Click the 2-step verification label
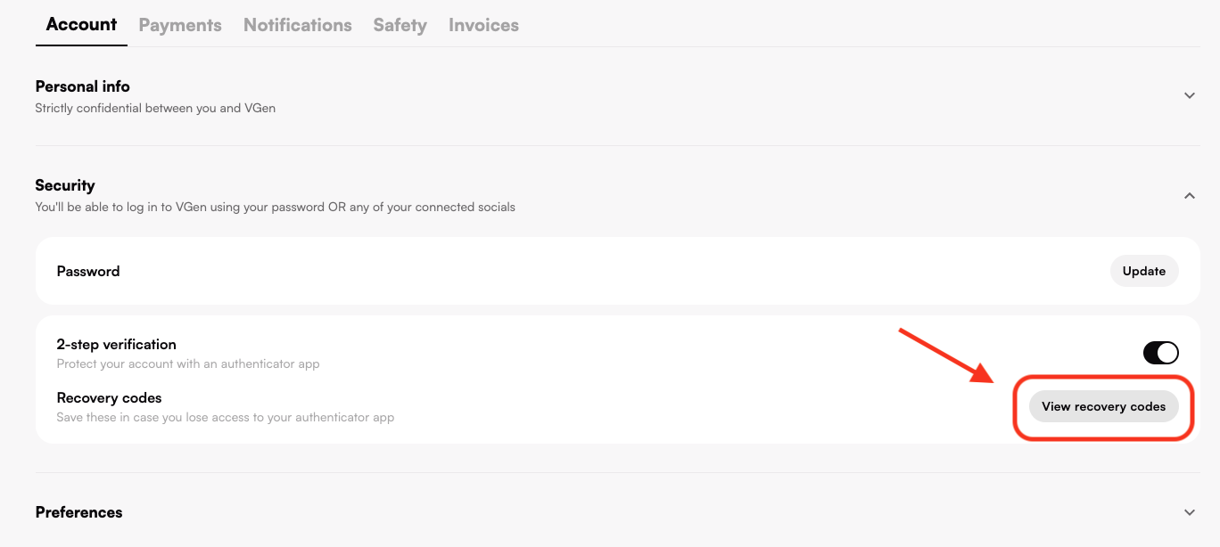This screenshot has width=1220, height=547. coord(117,344)
